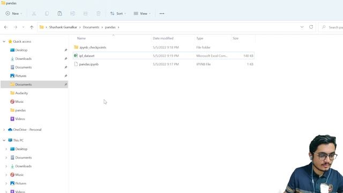Go up one folder level
This screenshot has height=193, width=343.
point(32,27)
